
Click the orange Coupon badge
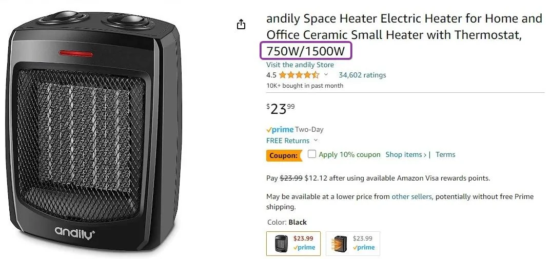coord(284,155)
